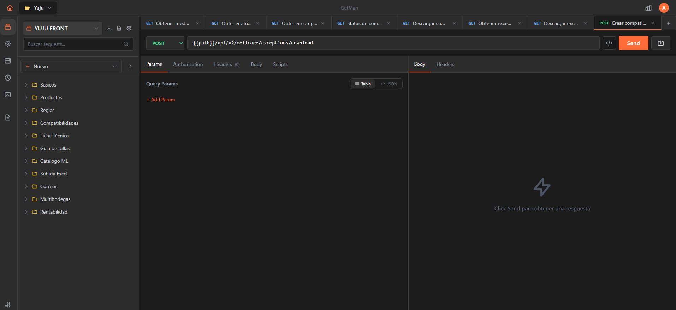Switch to the Authorization tab

click(x=188, y=64)
